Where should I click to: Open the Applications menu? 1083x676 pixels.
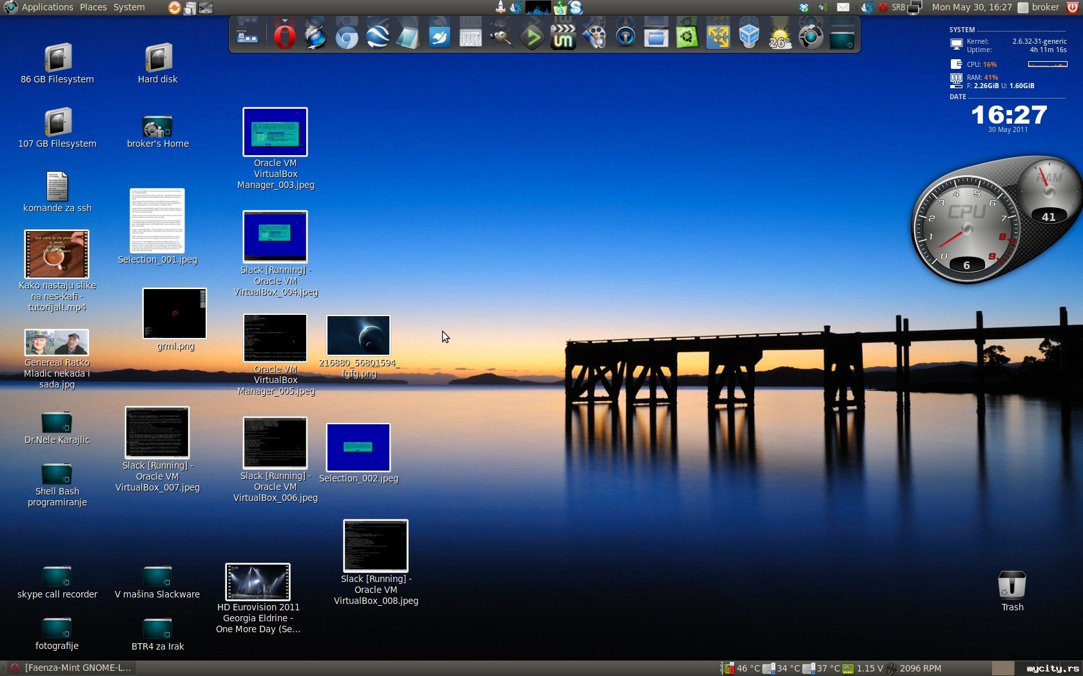[47, 7]
